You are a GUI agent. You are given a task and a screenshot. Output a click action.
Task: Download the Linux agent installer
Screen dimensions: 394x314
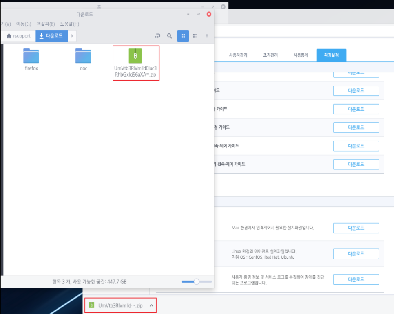[356, 254]
